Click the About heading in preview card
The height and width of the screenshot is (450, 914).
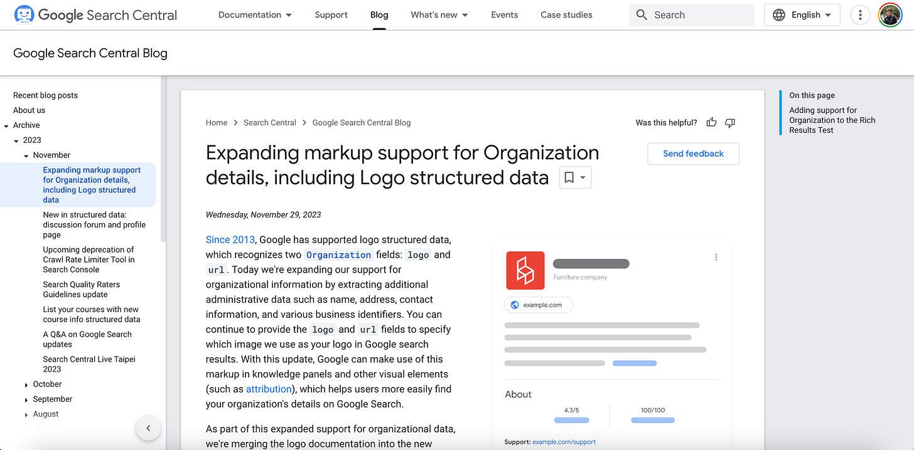click(518, 395)
